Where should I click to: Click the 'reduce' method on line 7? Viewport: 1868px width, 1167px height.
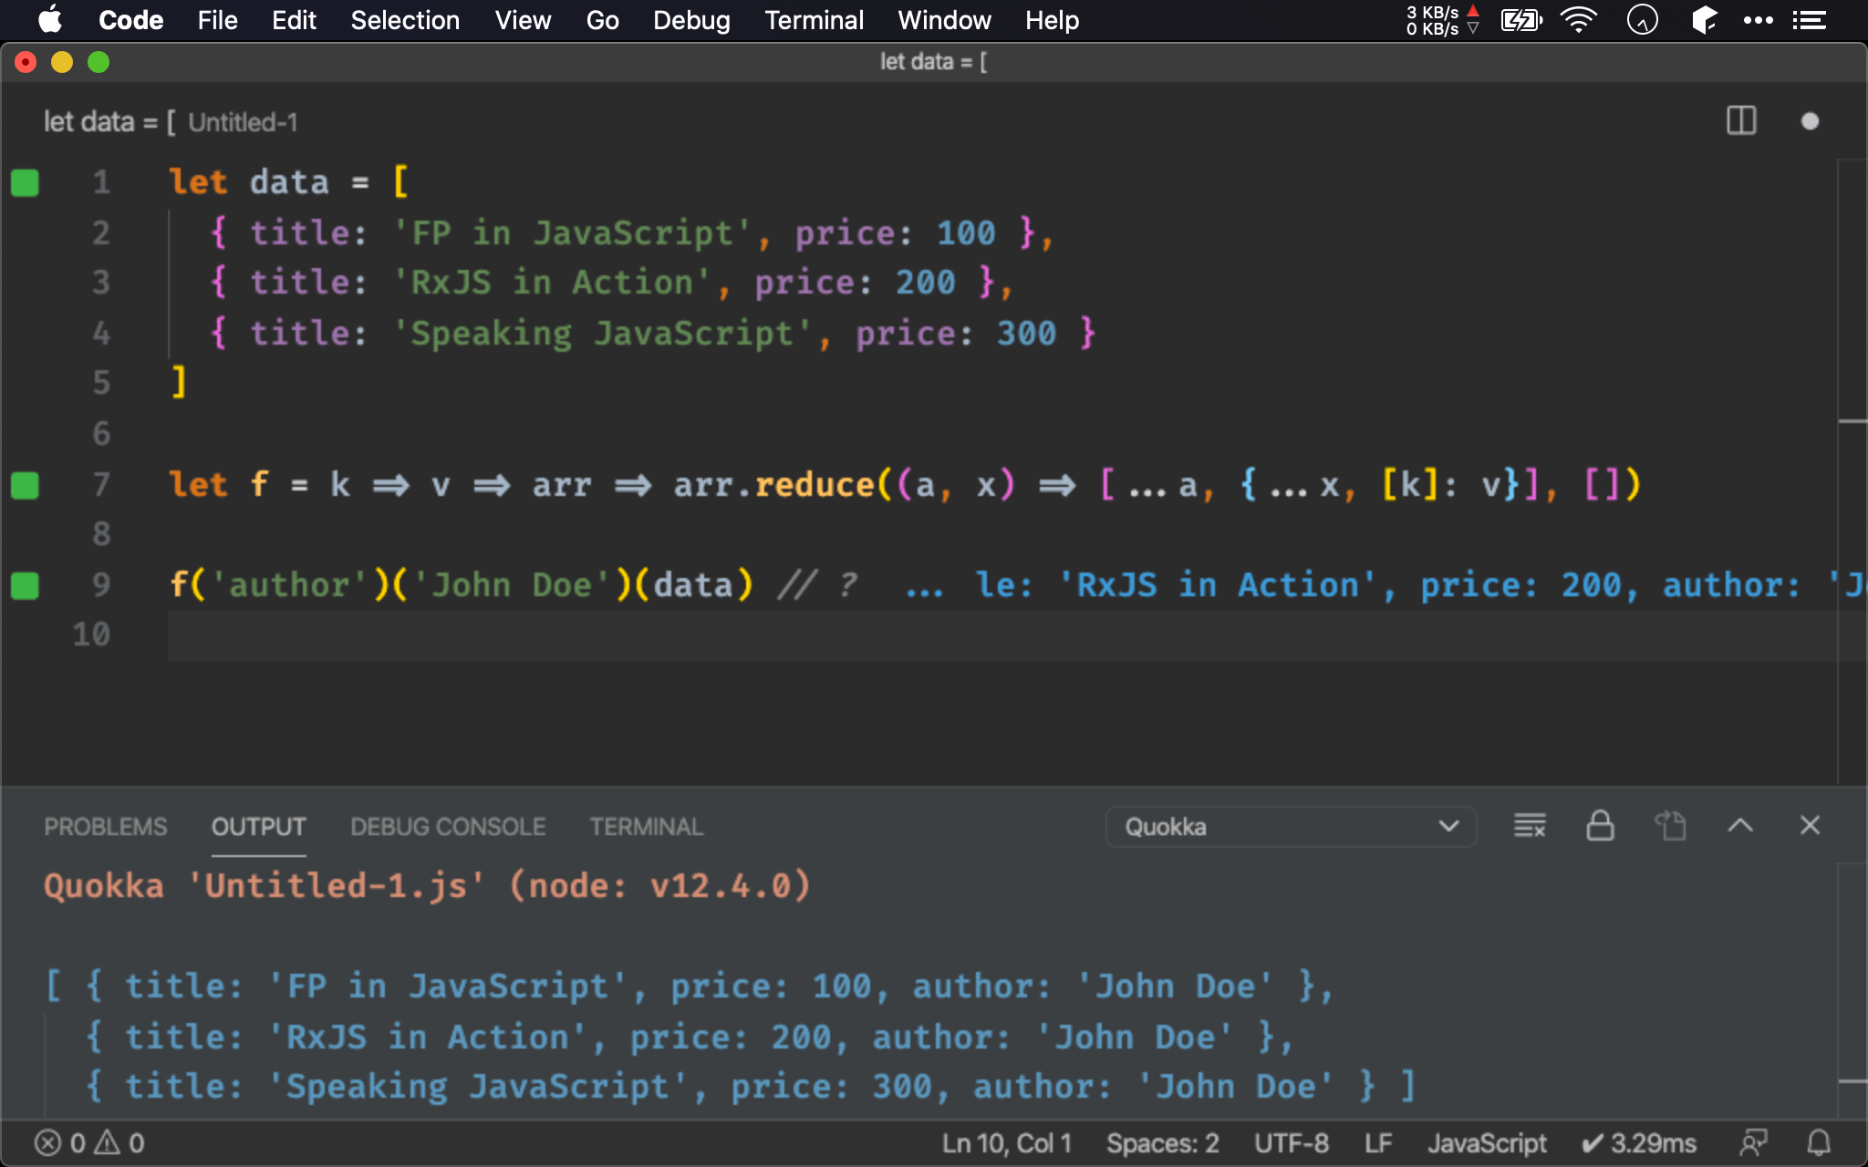(x=815, y=485)
